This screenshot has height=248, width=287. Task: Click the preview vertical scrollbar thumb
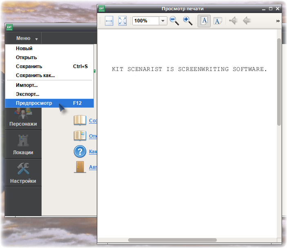click(x=279, y=82)
